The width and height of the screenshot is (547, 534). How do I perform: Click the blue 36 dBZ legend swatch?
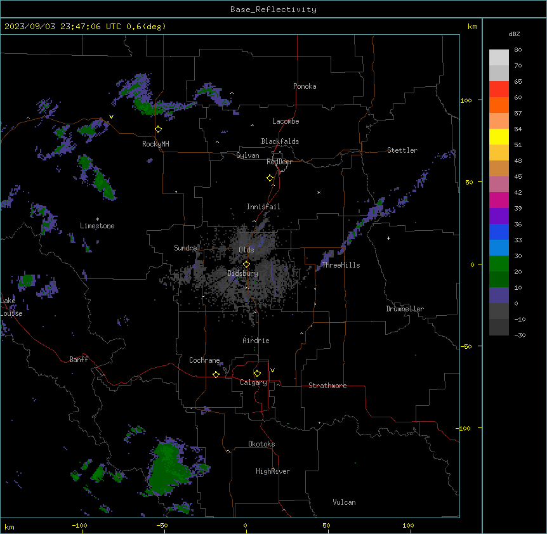pos(499,231)
